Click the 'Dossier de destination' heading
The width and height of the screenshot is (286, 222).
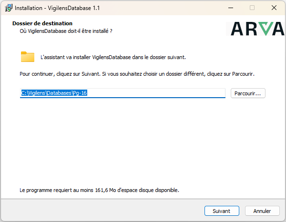click(x=42, y=23)
